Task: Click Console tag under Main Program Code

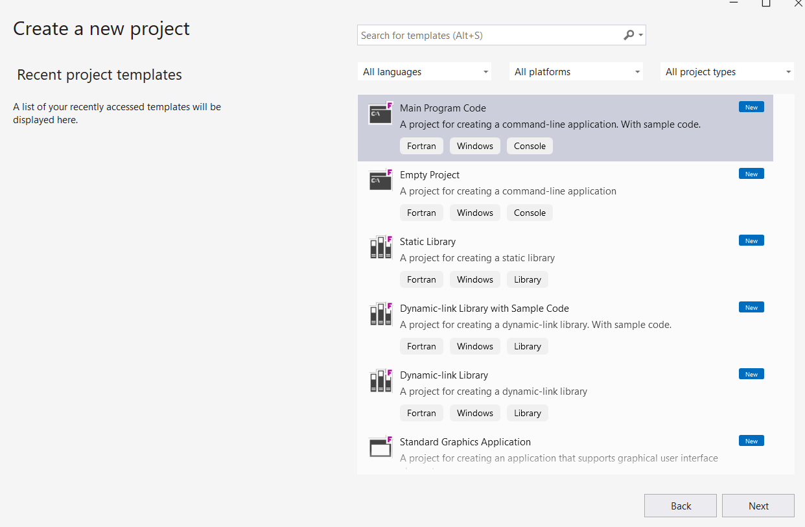Action: [x=530, y=146]
